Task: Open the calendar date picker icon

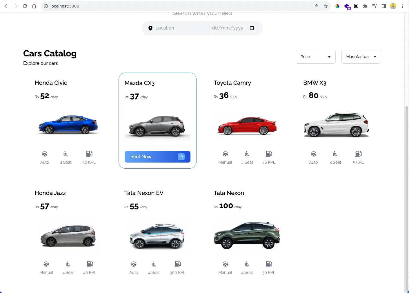Action: [252, 28]
